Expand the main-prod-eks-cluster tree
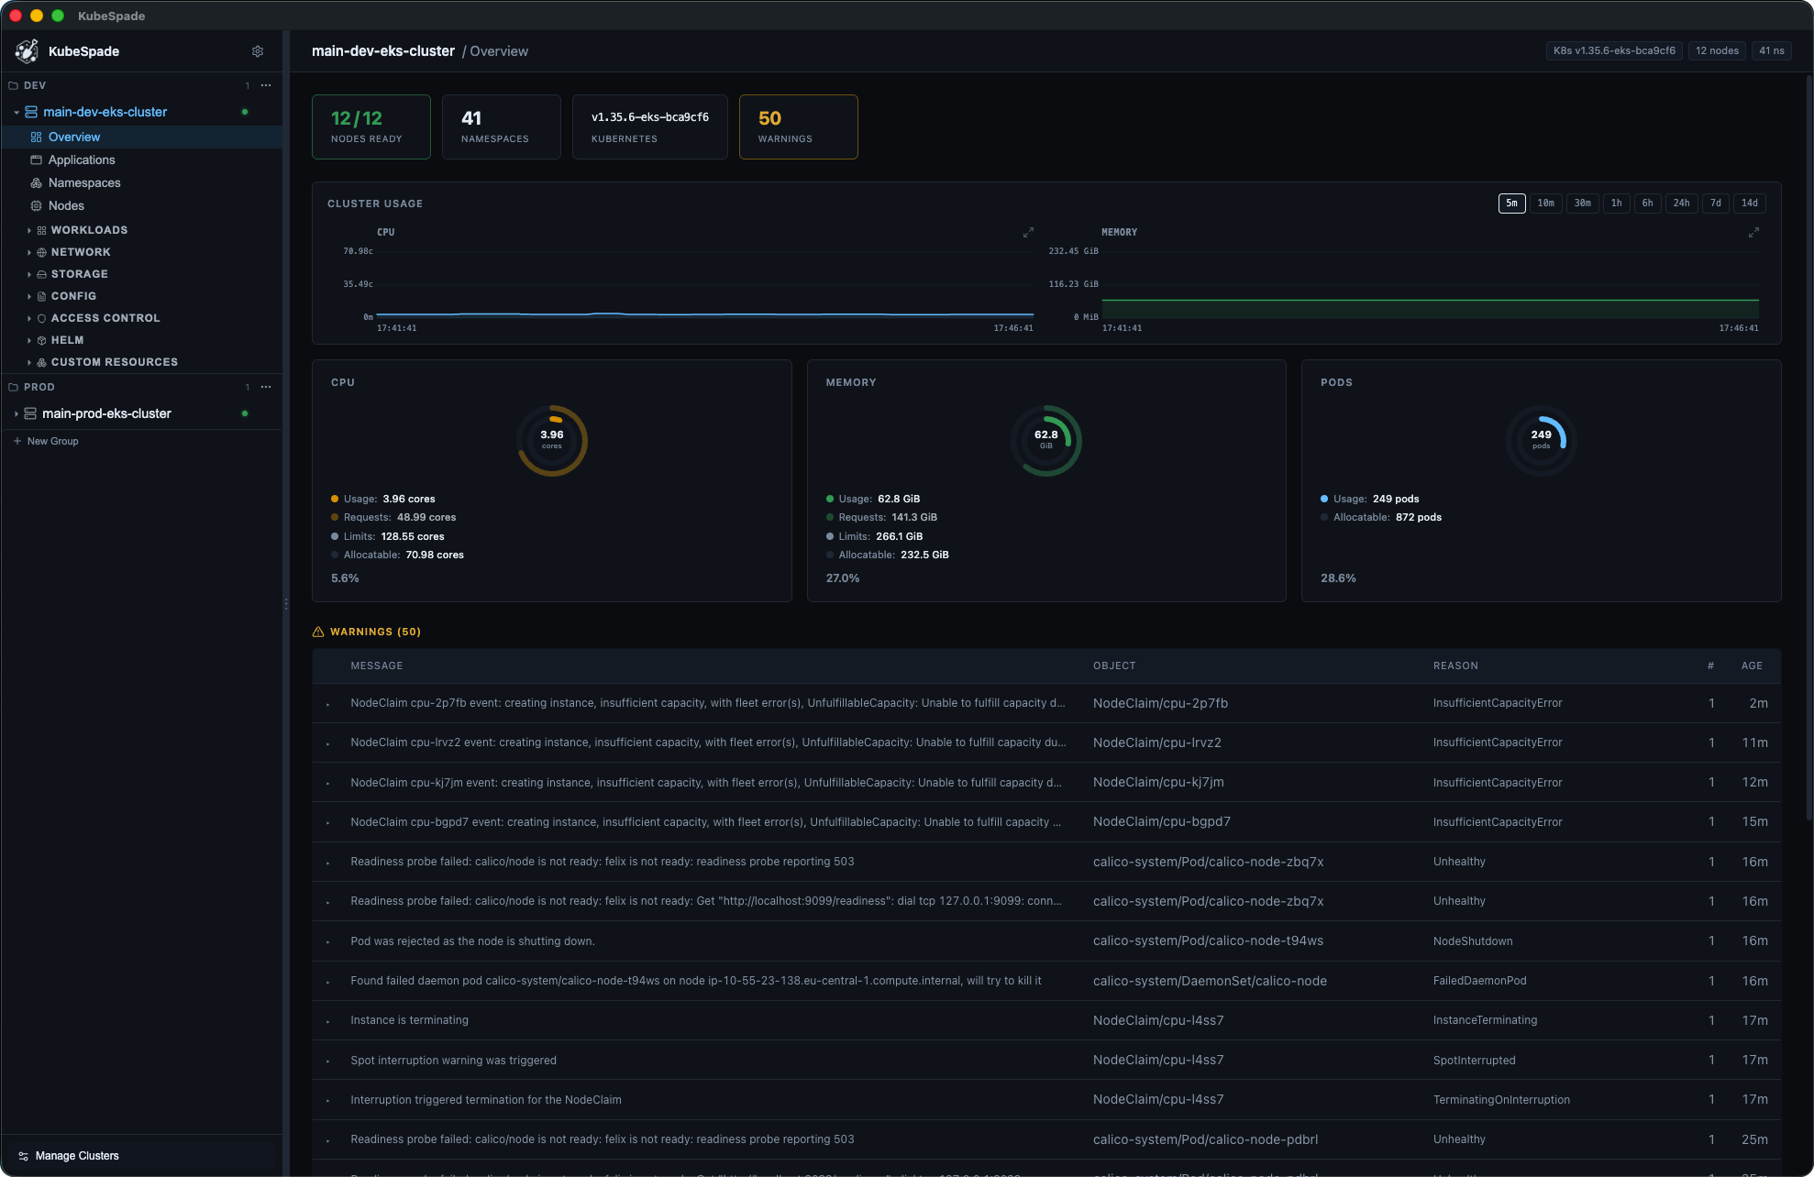This screenshot has height=1177, width=1814. [x=17, y=413]
